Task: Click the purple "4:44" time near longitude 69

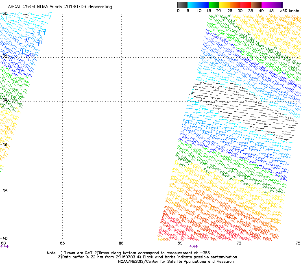Action: pos(194,247)
